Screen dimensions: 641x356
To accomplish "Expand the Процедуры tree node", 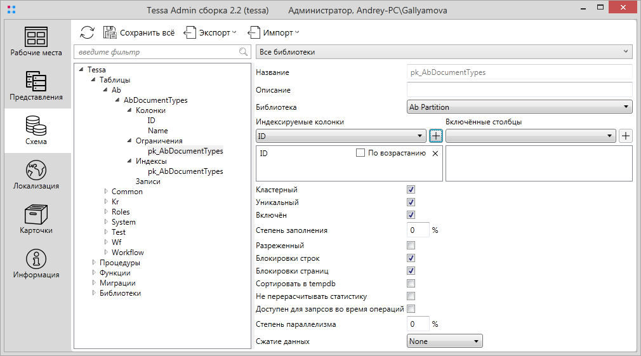I will [x=94, y=263].
